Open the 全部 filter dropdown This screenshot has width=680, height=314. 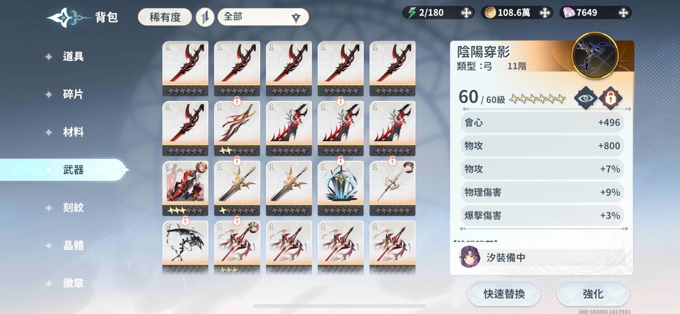point(263,17)
